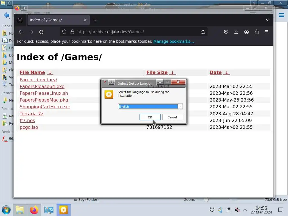This screenshot has width=288, height=216.
Task: Download pcgc.iso
Action: point(29,127)
